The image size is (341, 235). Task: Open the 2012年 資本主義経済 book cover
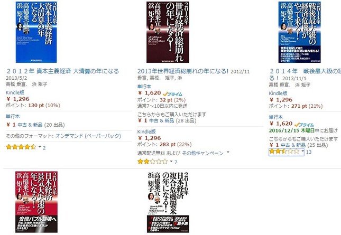36,32
